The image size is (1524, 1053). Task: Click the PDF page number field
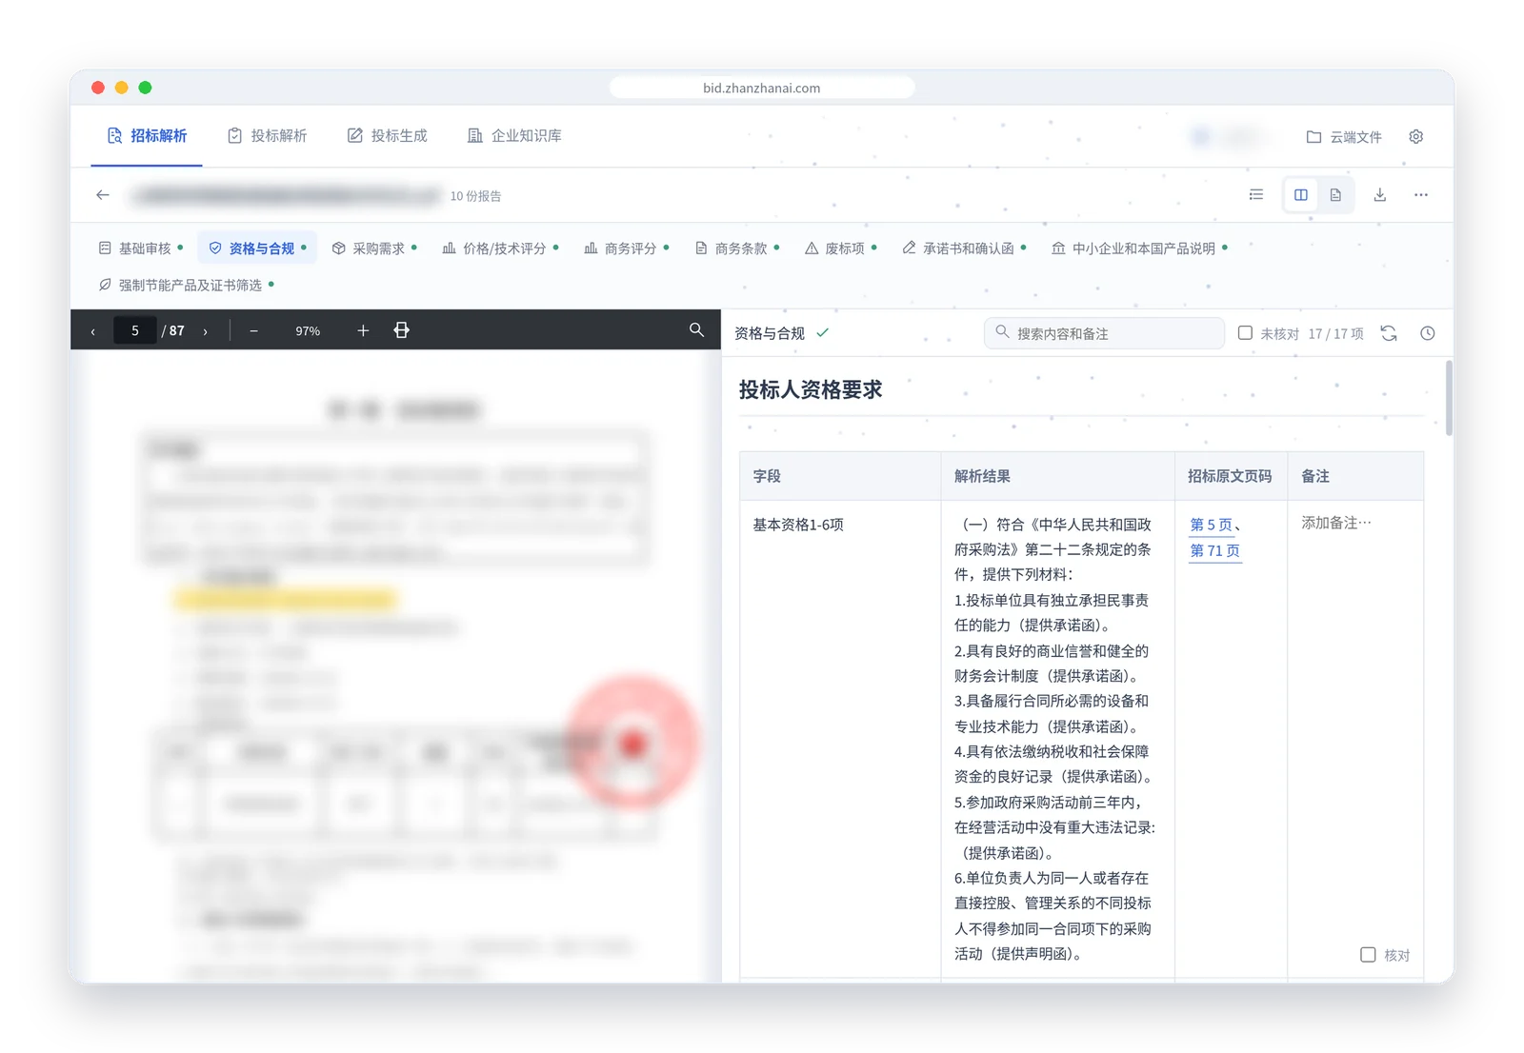pyautogui.click(x=135, y=330)
